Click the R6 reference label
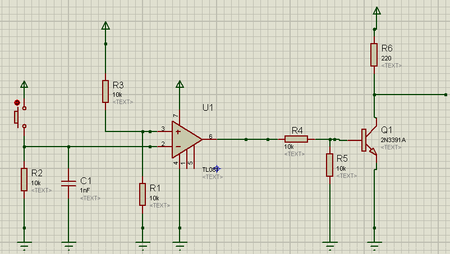This screenshot has height=254, width=450. click(387, 48)
